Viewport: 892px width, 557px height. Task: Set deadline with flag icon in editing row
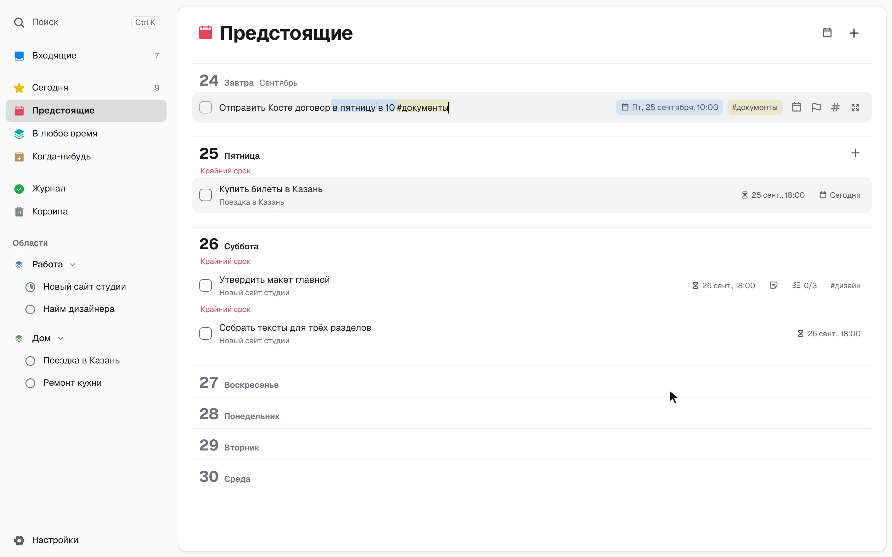click(x=816, y=107)
